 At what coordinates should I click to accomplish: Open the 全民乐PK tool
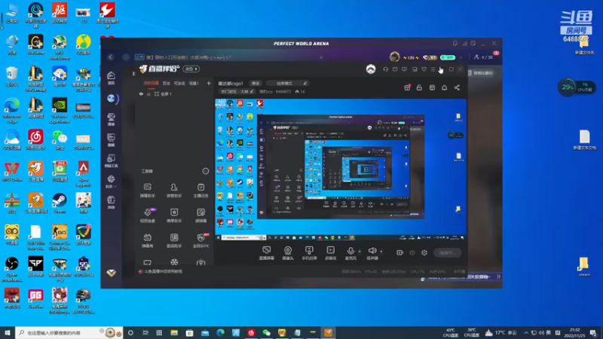pyautogui.click(x=200, y=240)
